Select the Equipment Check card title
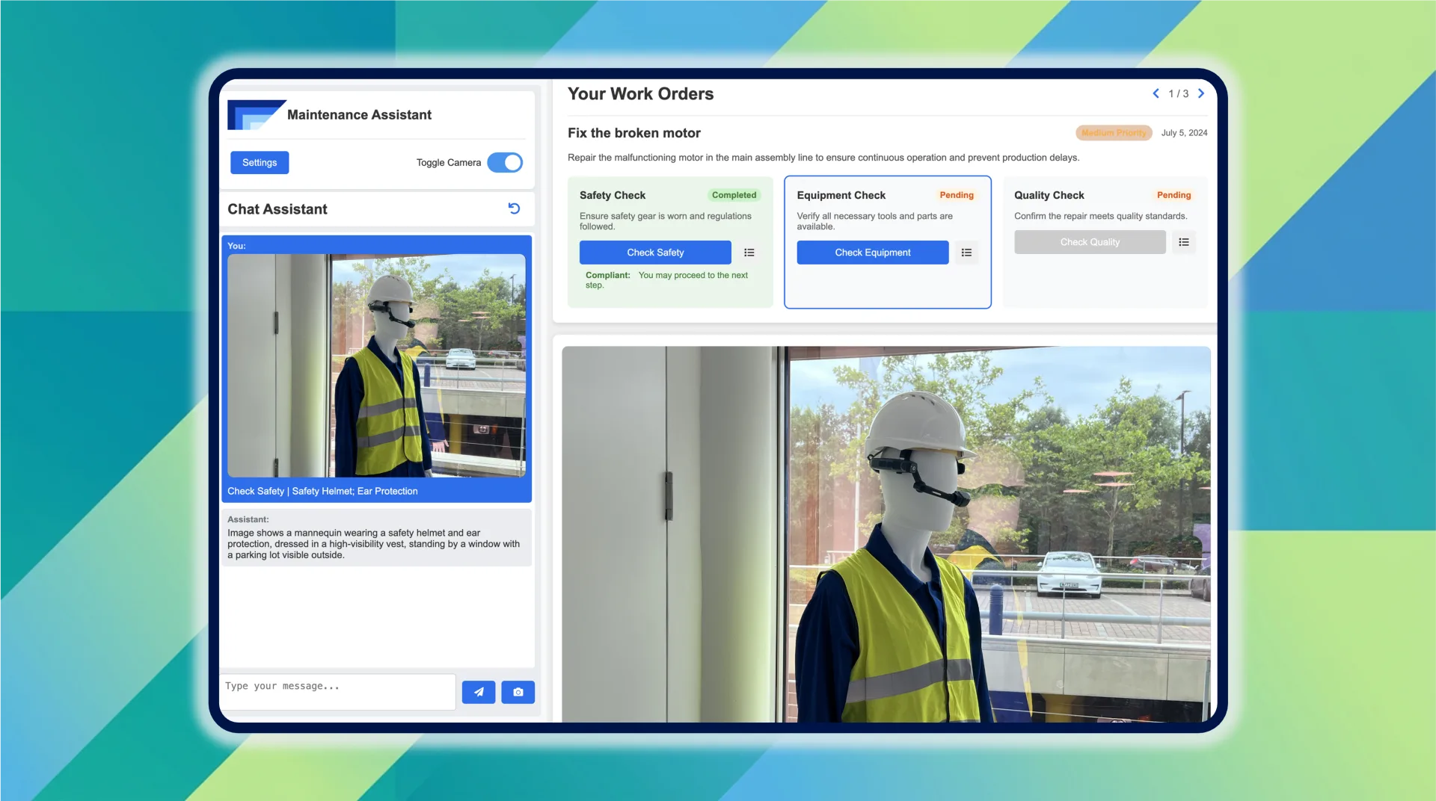The height and width of the screenshot is (801, 1436). tap(841, 195)
